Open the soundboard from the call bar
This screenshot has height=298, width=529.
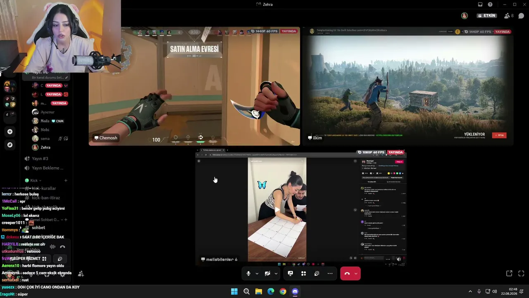tap(317, 274)
